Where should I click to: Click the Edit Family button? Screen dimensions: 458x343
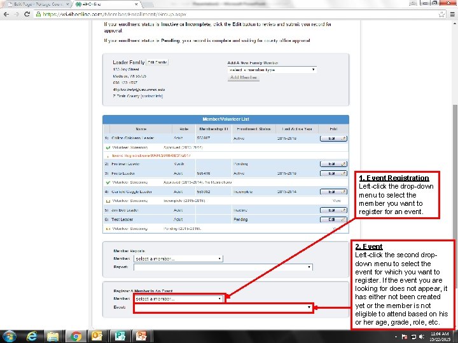(157, 62)
